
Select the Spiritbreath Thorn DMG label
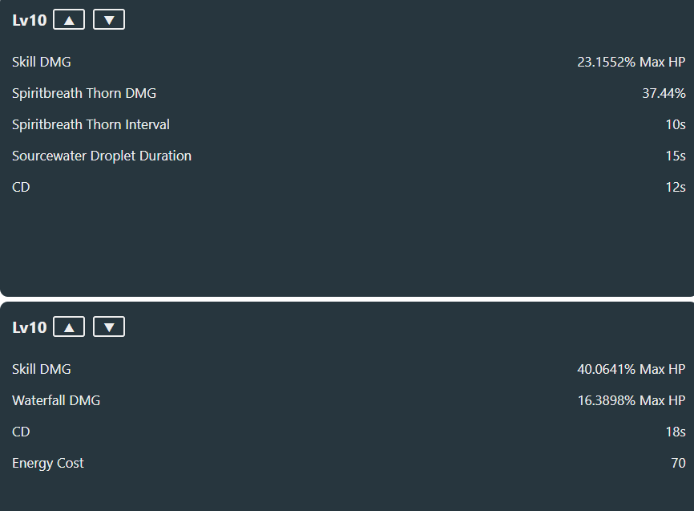coord(84,93)
